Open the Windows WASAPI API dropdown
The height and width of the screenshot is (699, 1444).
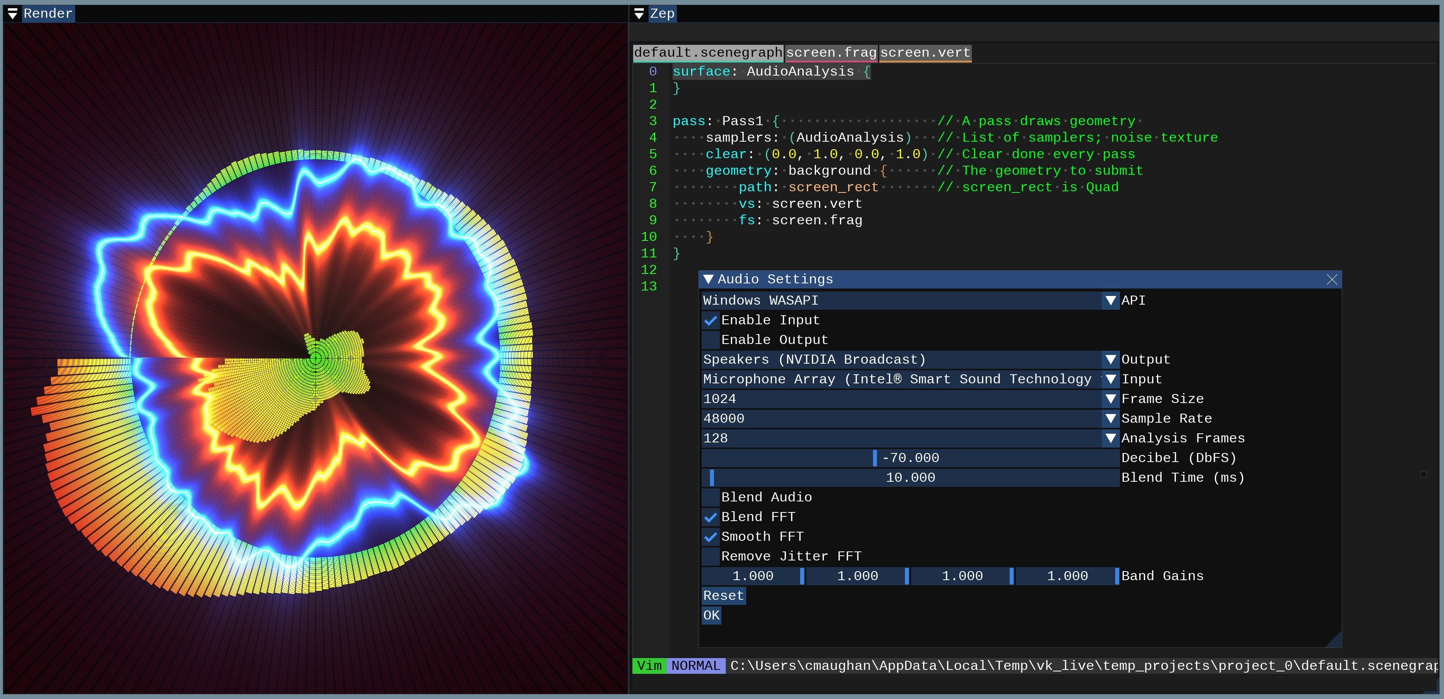pos(1110,301)
